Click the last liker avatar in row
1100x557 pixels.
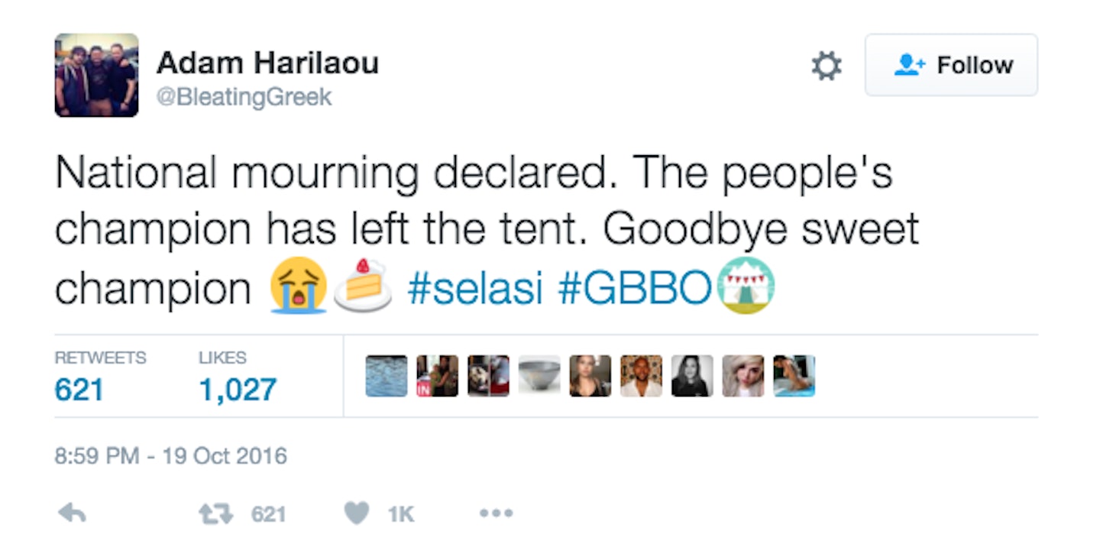pos(794,376)
